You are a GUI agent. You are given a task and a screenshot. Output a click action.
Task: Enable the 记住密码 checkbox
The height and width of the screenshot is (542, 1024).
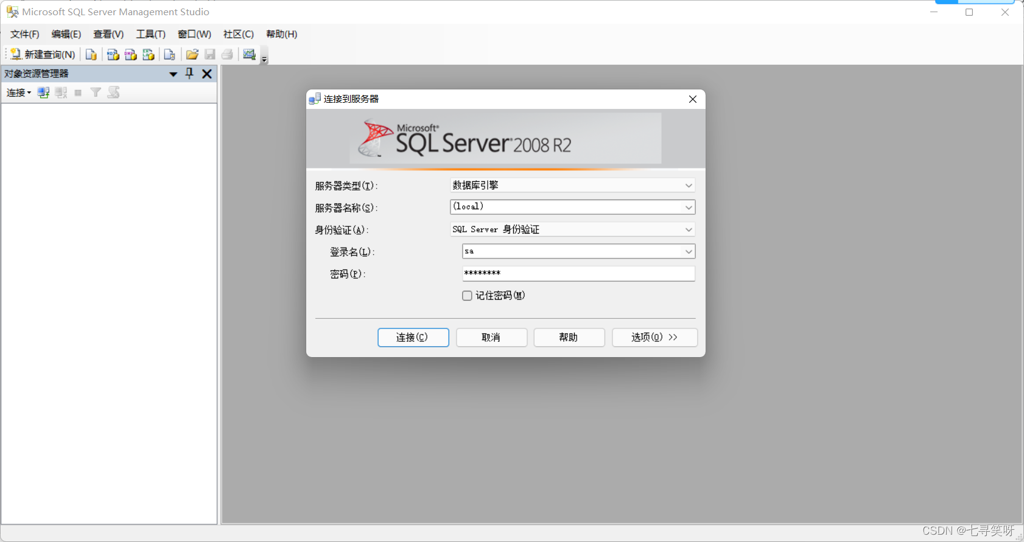pyautogui.click(x=467, y=296)
